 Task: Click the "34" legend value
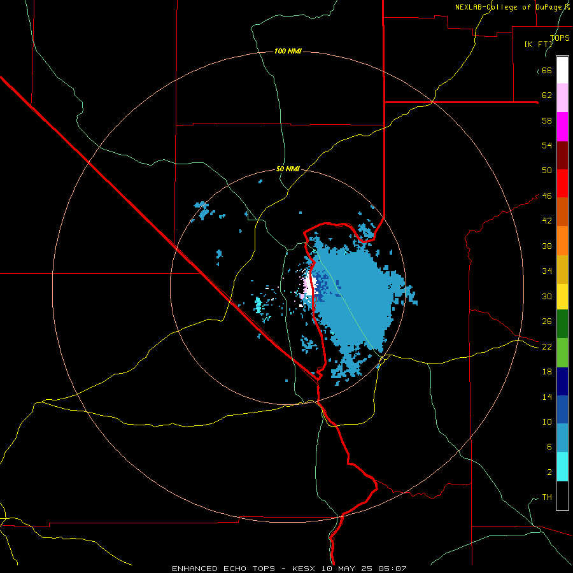click(547, 271)
